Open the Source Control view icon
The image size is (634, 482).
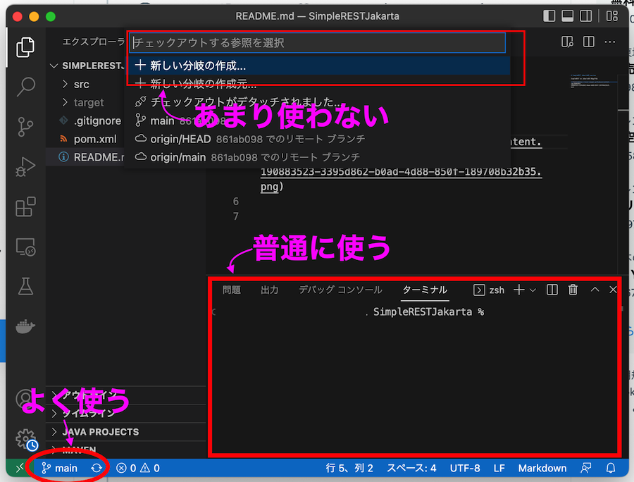tap(26, 127)
